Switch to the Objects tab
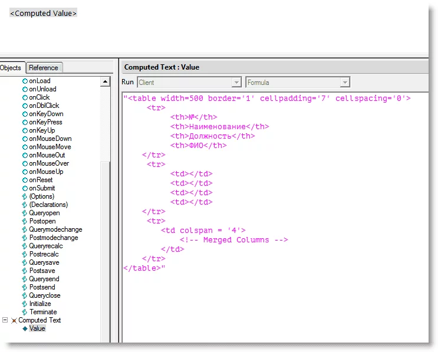438x352 pixels. click(11, 68)
